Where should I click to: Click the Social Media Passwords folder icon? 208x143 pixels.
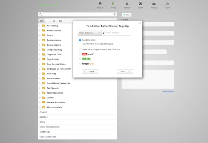click(x=44, y=83)
